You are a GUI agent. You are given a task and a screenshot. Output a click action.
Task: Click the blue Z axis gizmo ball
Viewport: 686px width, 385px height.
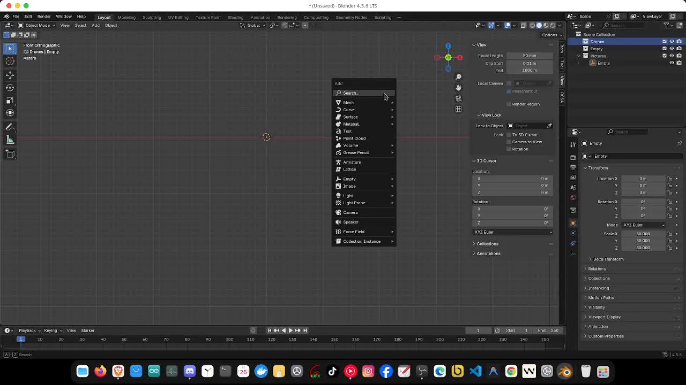(448, 47)
